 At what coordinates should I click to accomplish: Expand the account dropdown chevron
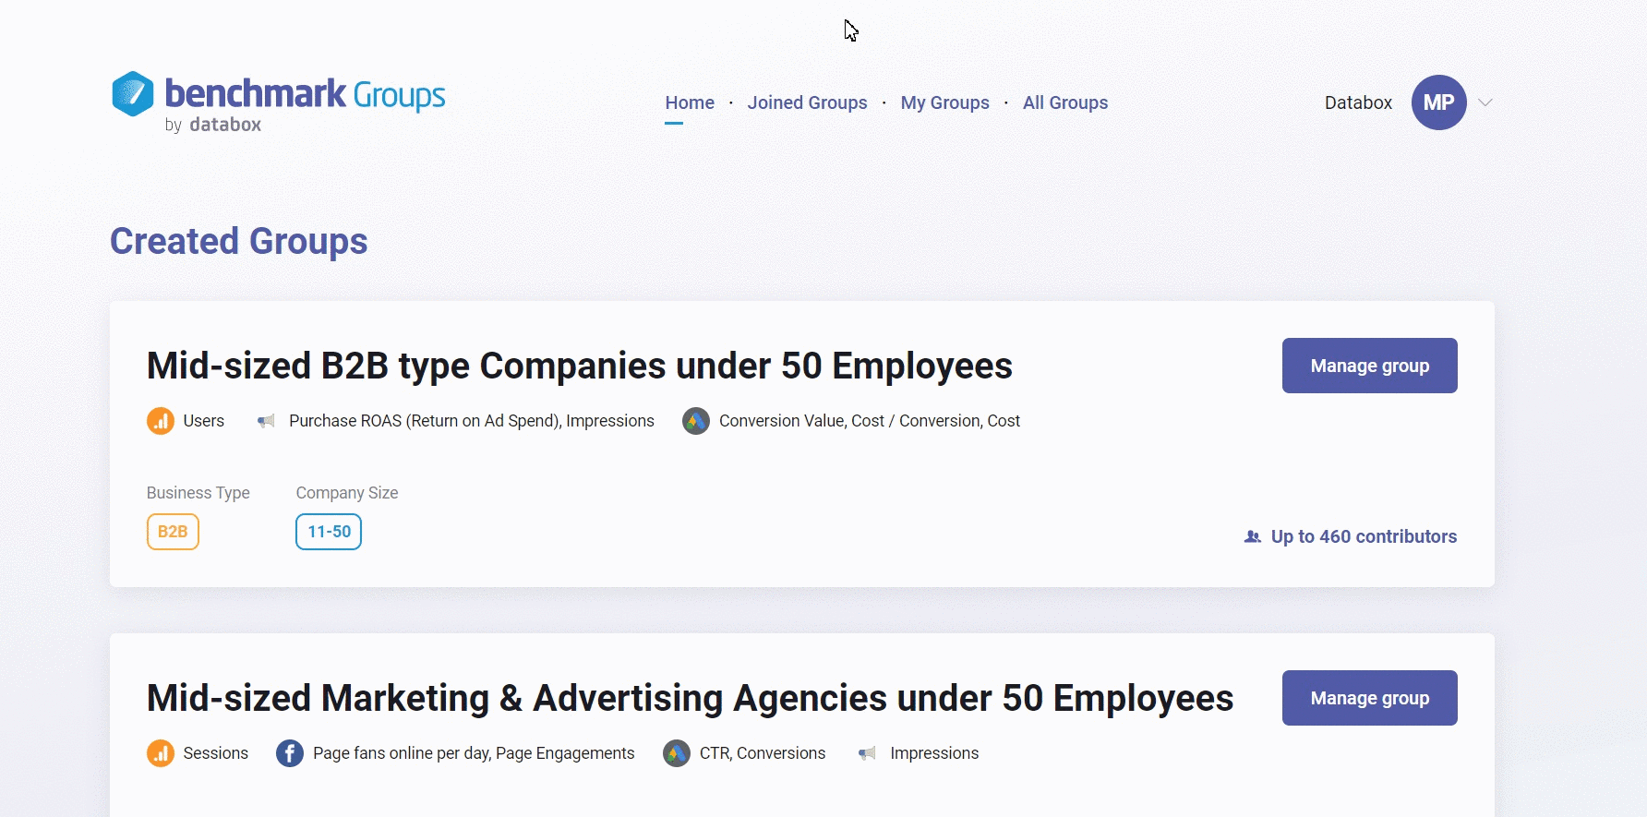pyautogui.click(x=1485, y=102)
